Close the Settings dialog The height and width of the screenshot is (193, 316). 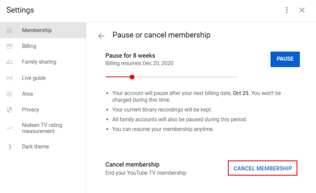pos(302,10)
